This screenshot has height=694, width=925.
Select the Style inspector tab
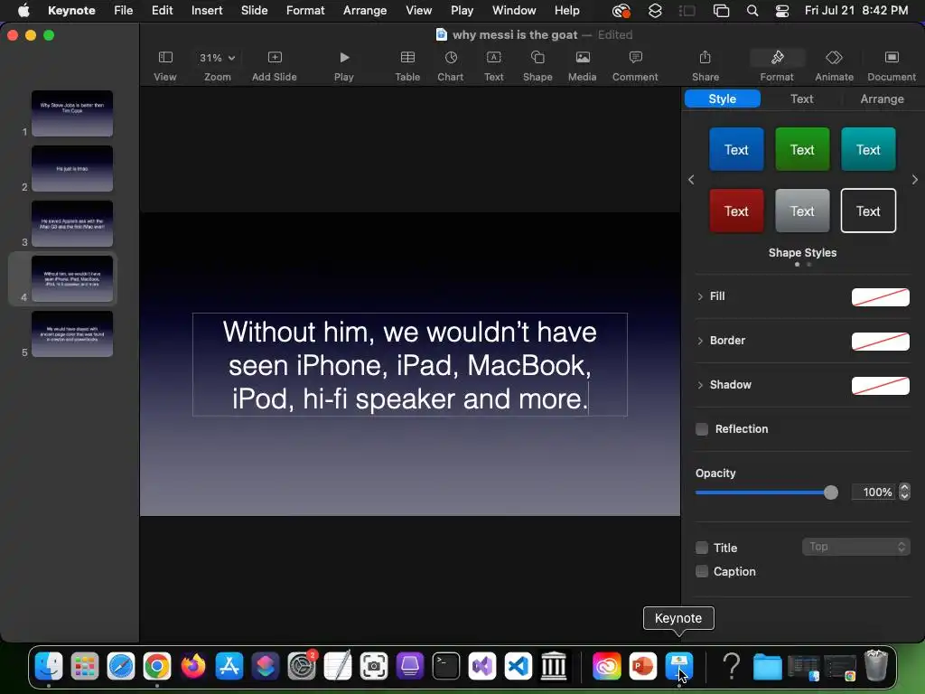pyautogui.click(x=722, y=98)
